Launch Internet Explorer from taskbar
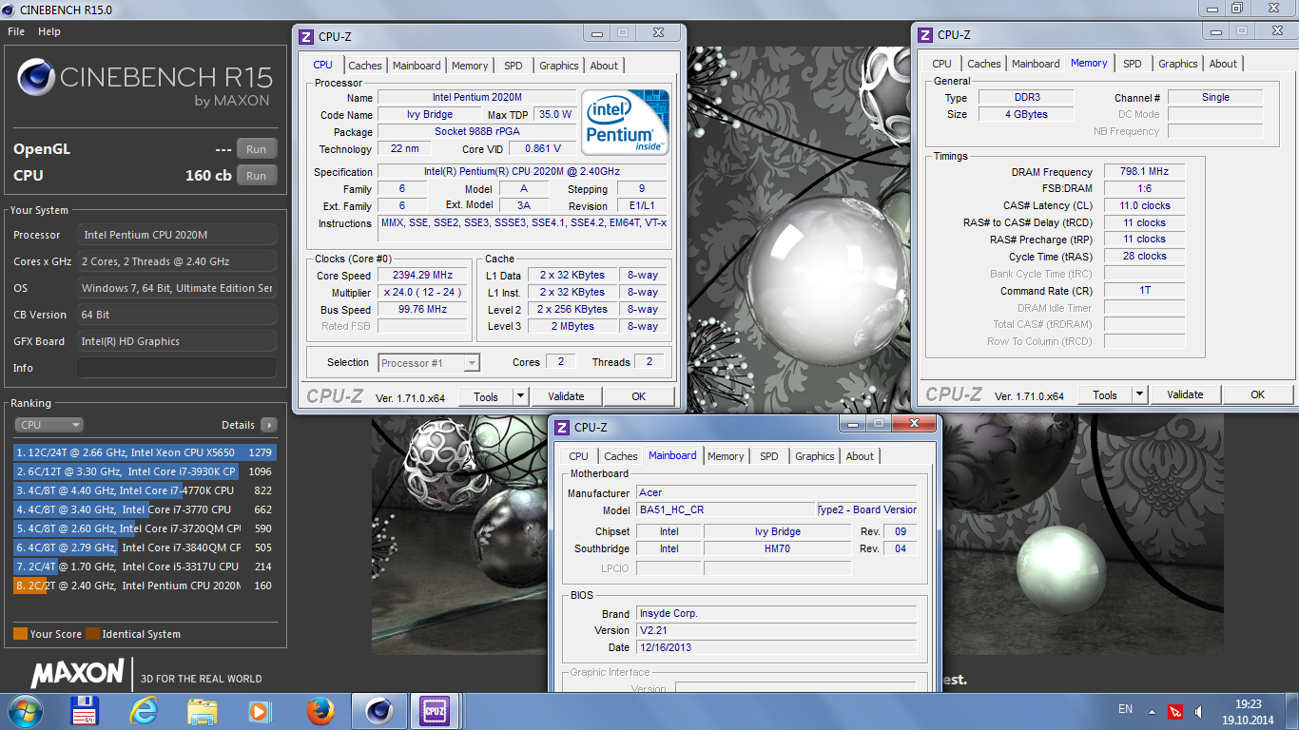The image size is (1299, 730). point(145,711)
